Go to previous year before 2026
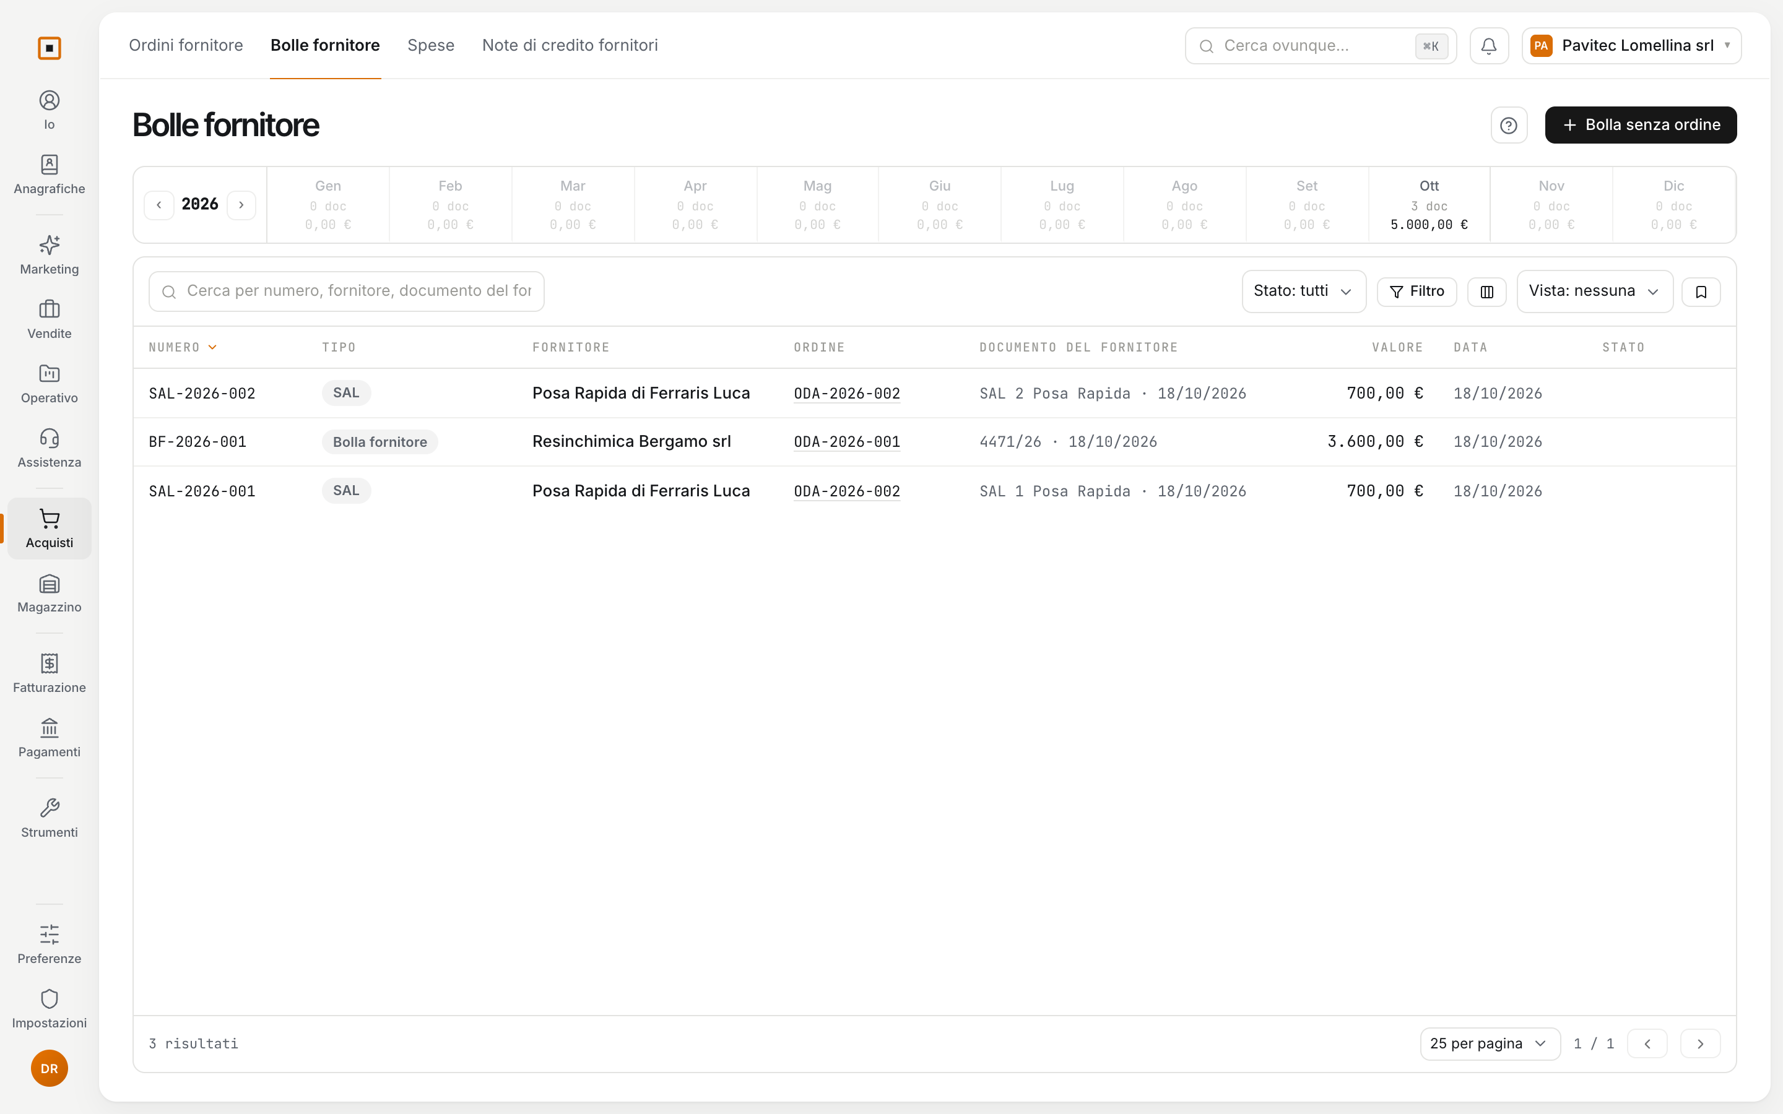Screen dimensions: 1783x1114 [x=159, y=205]
